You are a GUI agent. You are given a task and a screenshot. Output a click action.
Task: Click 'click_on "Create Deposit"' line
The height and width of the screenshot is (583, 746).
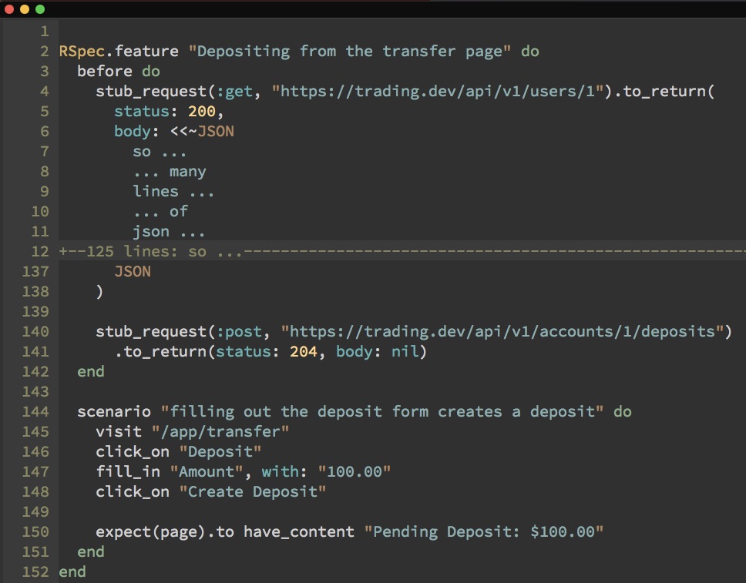[x=210, y=491]
